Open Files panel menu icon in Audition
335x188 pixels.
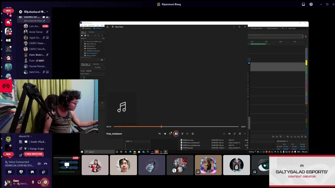click(85, 32)
